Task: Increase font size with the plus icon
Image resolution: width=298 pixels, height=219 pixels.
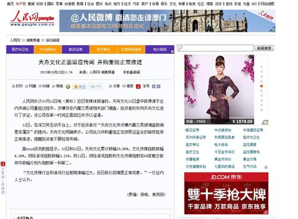Action: tap(154, 87)
